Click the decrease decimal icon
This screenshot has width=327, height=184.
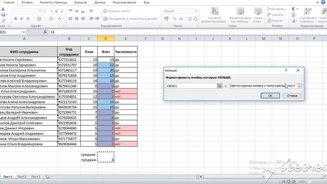pos(195,19)
